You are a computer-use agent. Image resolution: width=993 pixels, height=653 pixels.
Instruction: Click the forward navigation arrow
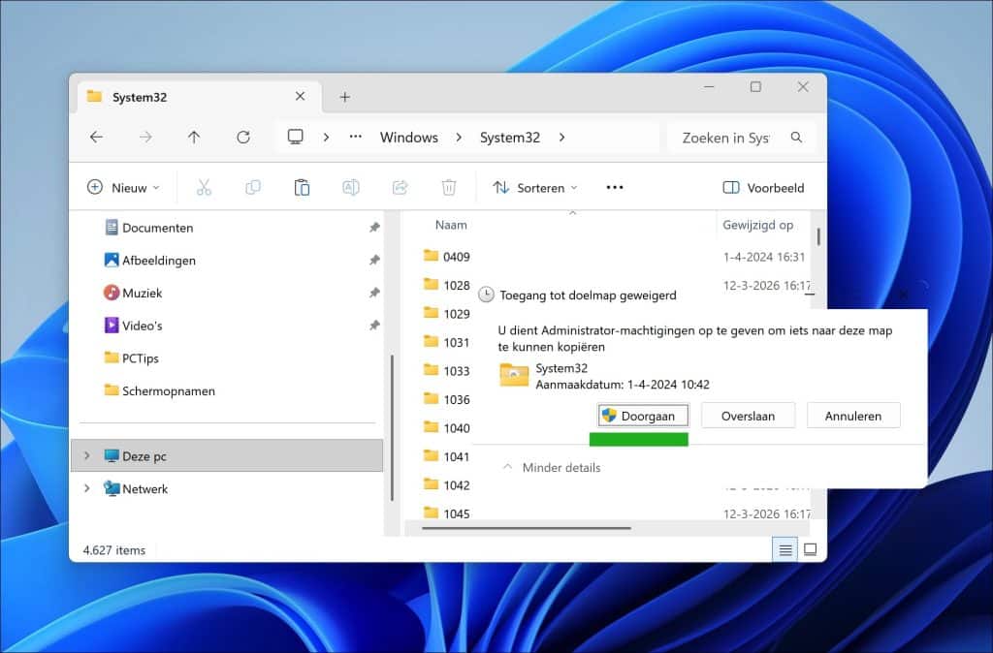click(145, 137)
